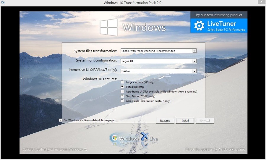Click the title bar application icon
266x160 pixels.
3,2
